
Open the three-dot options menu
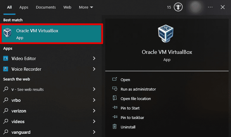tap(210, 7)
